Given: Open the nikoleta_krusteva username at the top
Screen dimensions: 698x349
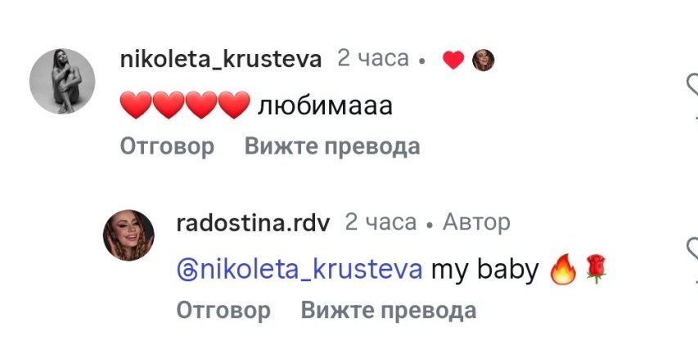Looking at the screenshot, I should (220, 59).
